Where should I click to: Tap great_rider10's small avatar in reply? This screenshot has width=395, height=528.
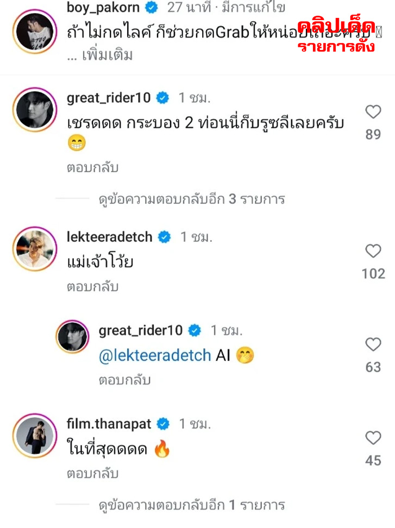coord(72,337)
